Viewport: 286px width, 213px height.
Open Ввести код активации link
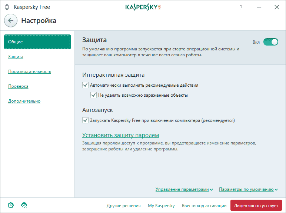click(204, 206)
